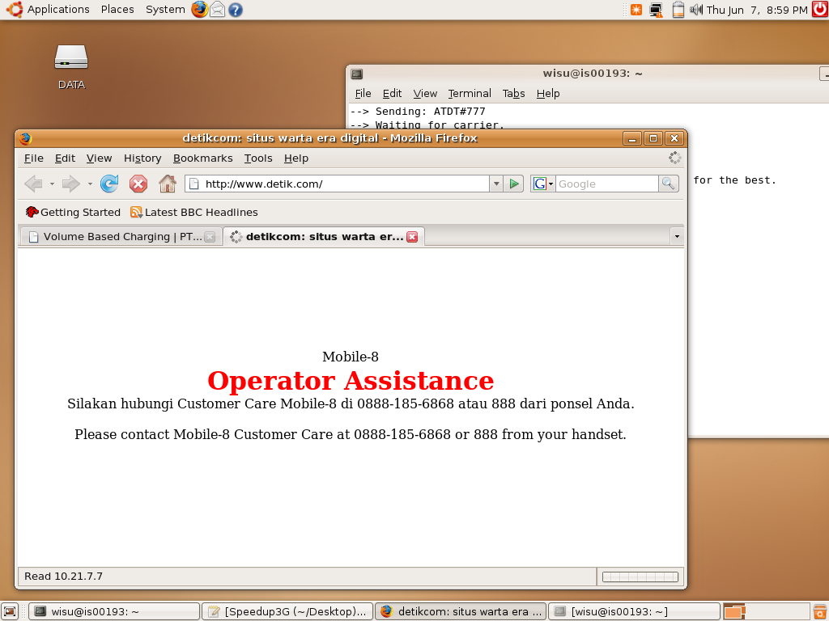Click the trash icon in bottom panel
Image resolution: width=829 pixels, height=621 pixels.
pyautogui.click(x=820, y=611)
